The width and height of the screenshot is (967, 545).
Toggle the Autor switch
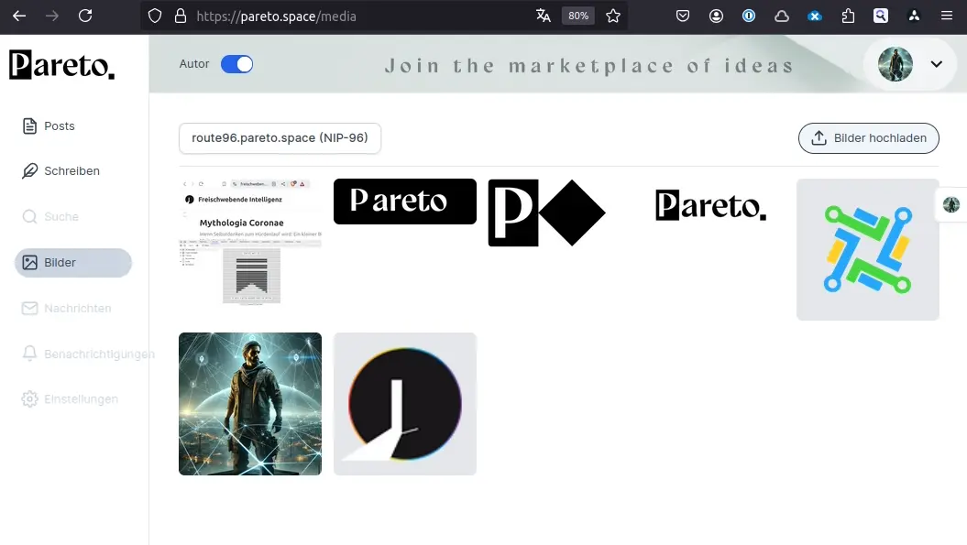coord(236,64)
